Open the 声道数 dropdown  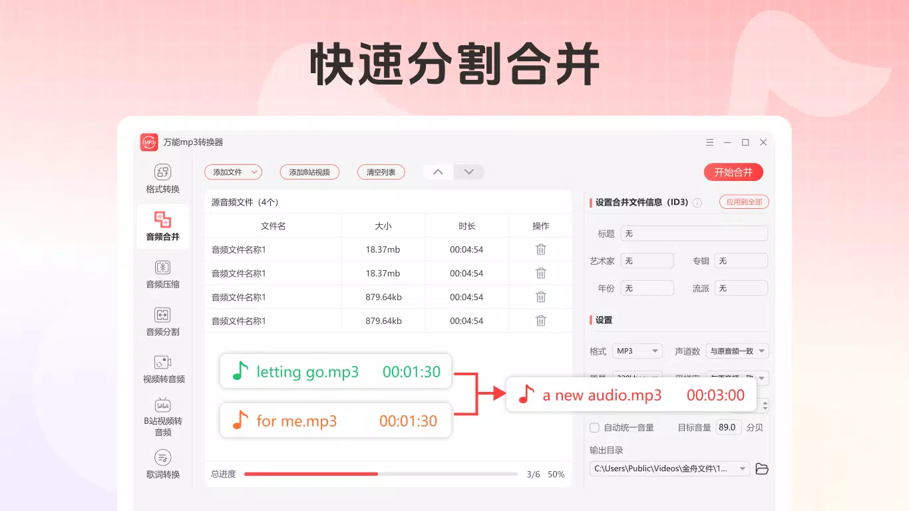[737, 351]
